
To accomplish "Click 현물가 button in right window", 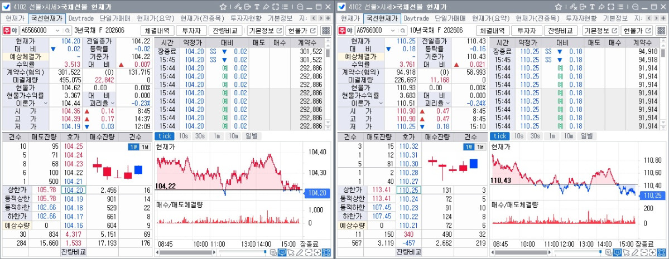I will [x=637, y=31].
